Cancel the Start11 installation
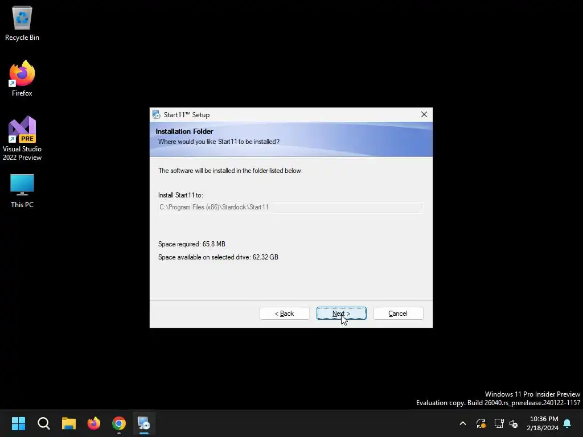Screen dimensions: 583x437 pyautogui.click(x=398, y=314)
